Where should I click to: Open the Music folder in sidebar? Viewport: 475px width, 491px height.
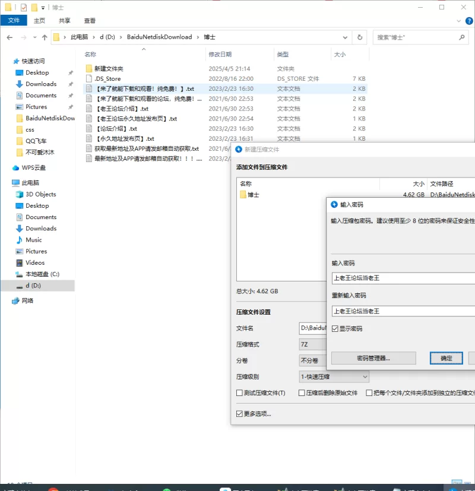click(x=33, y=240)
